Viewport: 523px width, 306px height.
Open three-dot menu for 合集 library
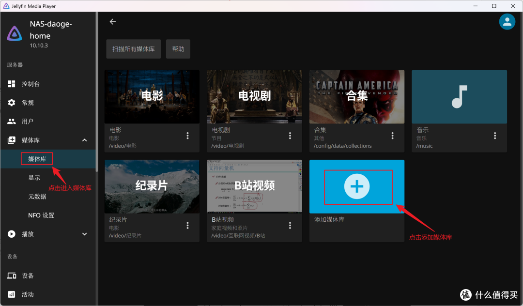392,136
